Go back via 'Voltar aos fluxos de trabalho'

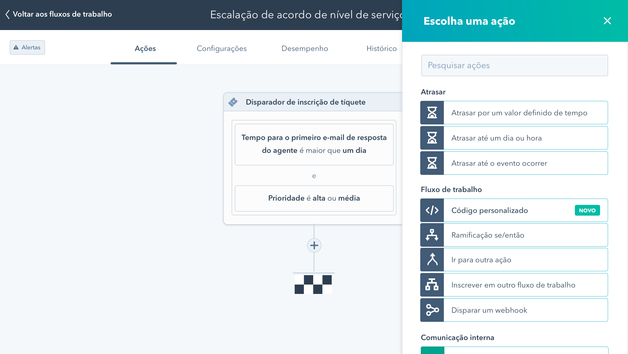coord(59,14)
